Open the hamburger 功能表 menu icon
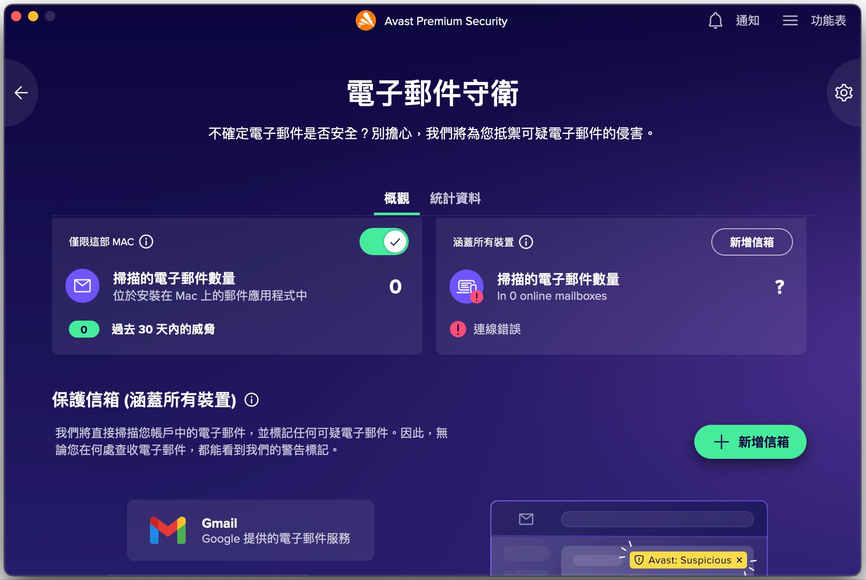The image size is (866, 580). [x=790, y=20]
